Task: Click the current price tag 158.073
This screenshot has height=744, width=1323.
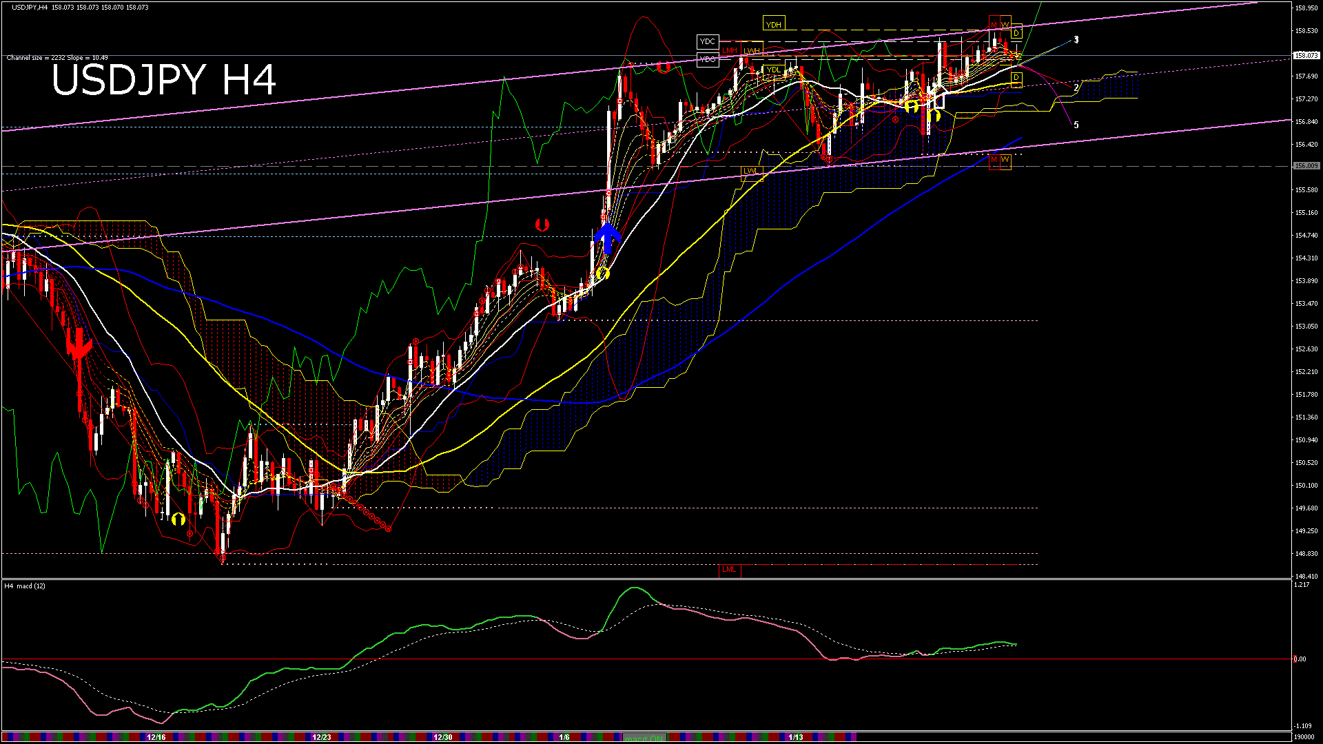Action: pyautogui.click(x=1306, y=55)
